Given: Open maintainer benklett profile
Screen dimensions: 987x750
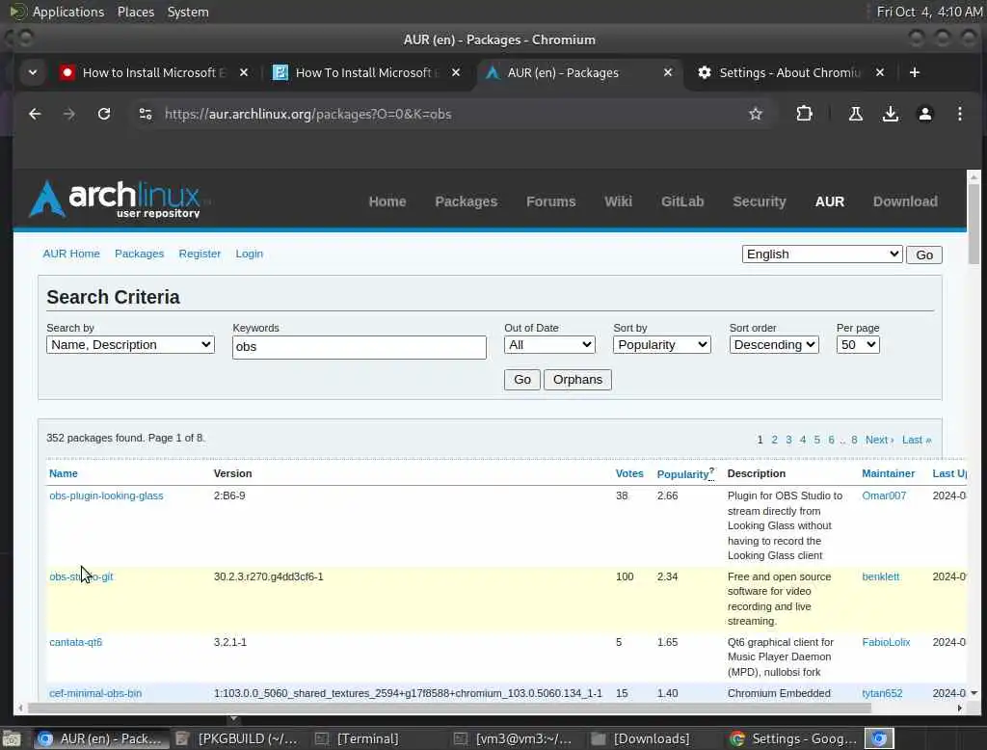Looking at the screenshot, I should [881, 576].
